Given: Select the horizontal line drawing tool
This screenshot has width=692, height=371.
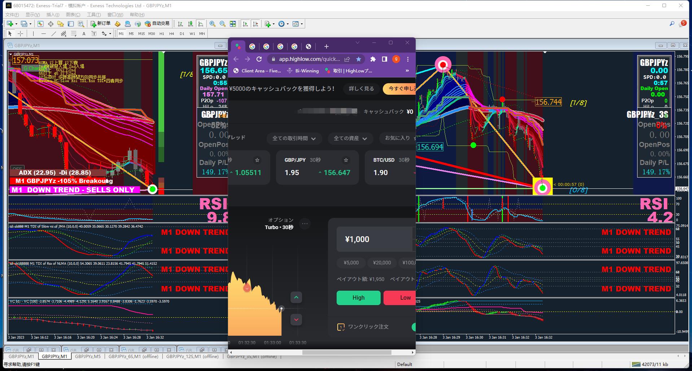Looking at the screenshot, I should pyautogui.click(x=44, y=33).
